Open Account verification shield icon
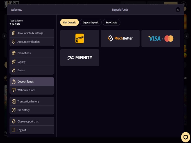 tap(13, 42)
